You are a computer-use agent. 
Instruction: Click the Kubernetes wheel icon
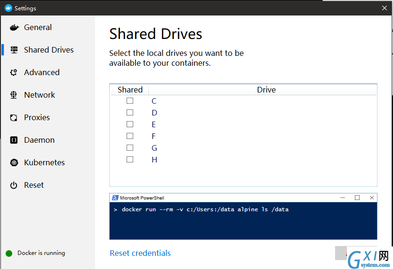[x=14, y=162]
